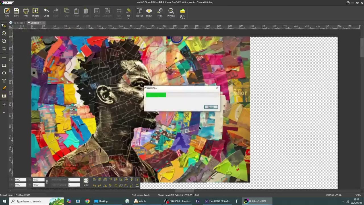Screen dimensions: 364x205
Task: Switch to the Job manager tab
Action: pos(18,23)
